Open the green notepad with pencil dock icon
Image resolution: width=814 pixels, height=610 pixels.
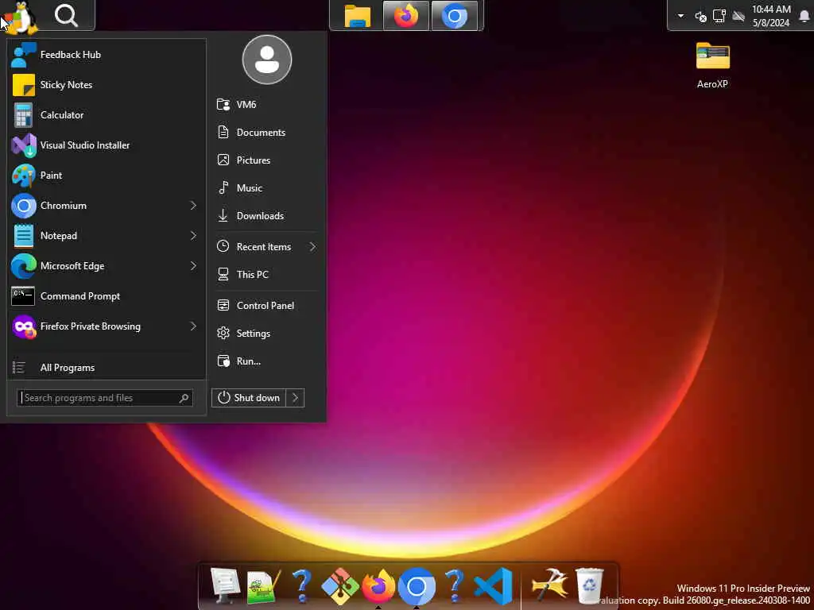[x=263, y=586]
